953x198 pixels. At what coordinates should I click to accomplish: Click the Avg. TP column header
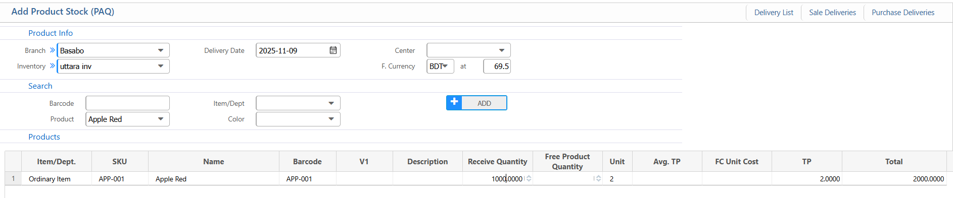[x=667, y=162]
